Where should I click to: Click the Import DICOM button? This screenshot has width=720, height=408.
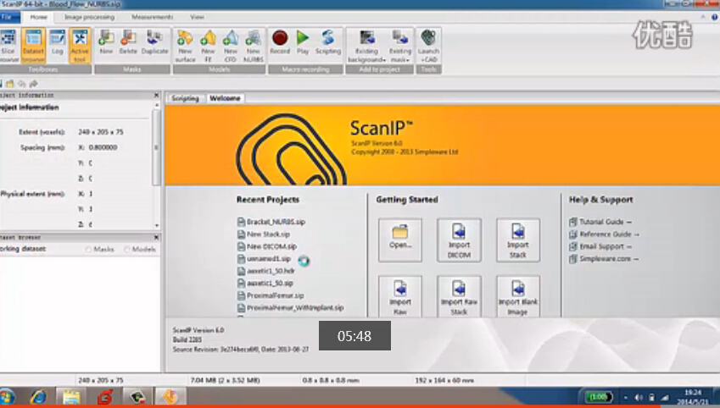click(x=459, y=240)
